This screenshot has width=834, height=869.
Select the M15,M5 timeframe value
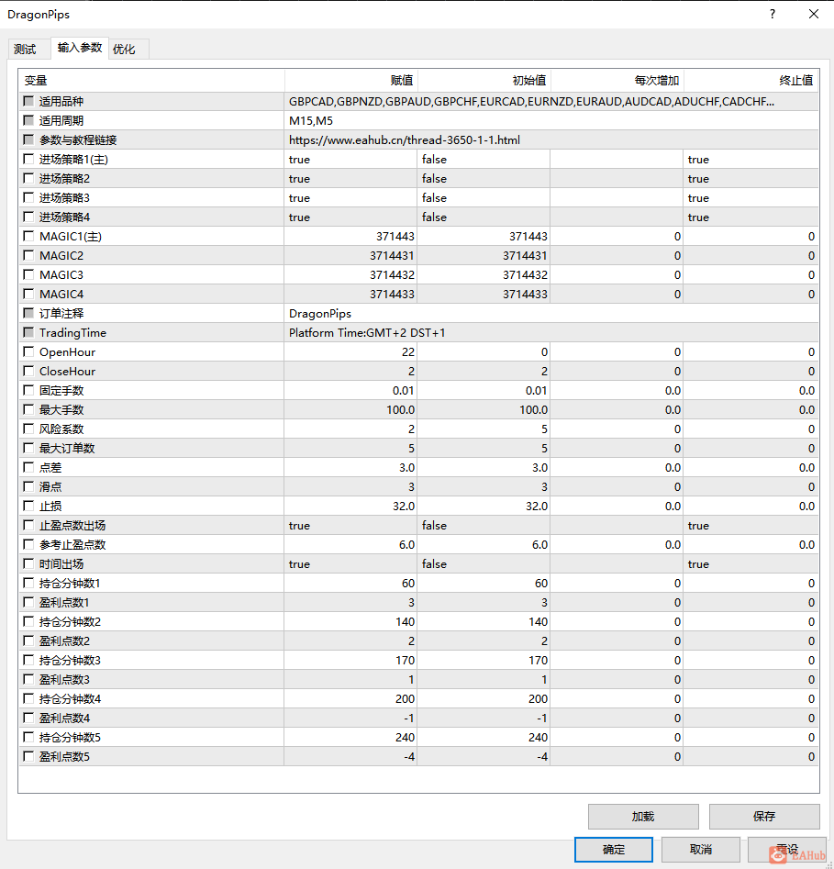click(x=551, y=121)
